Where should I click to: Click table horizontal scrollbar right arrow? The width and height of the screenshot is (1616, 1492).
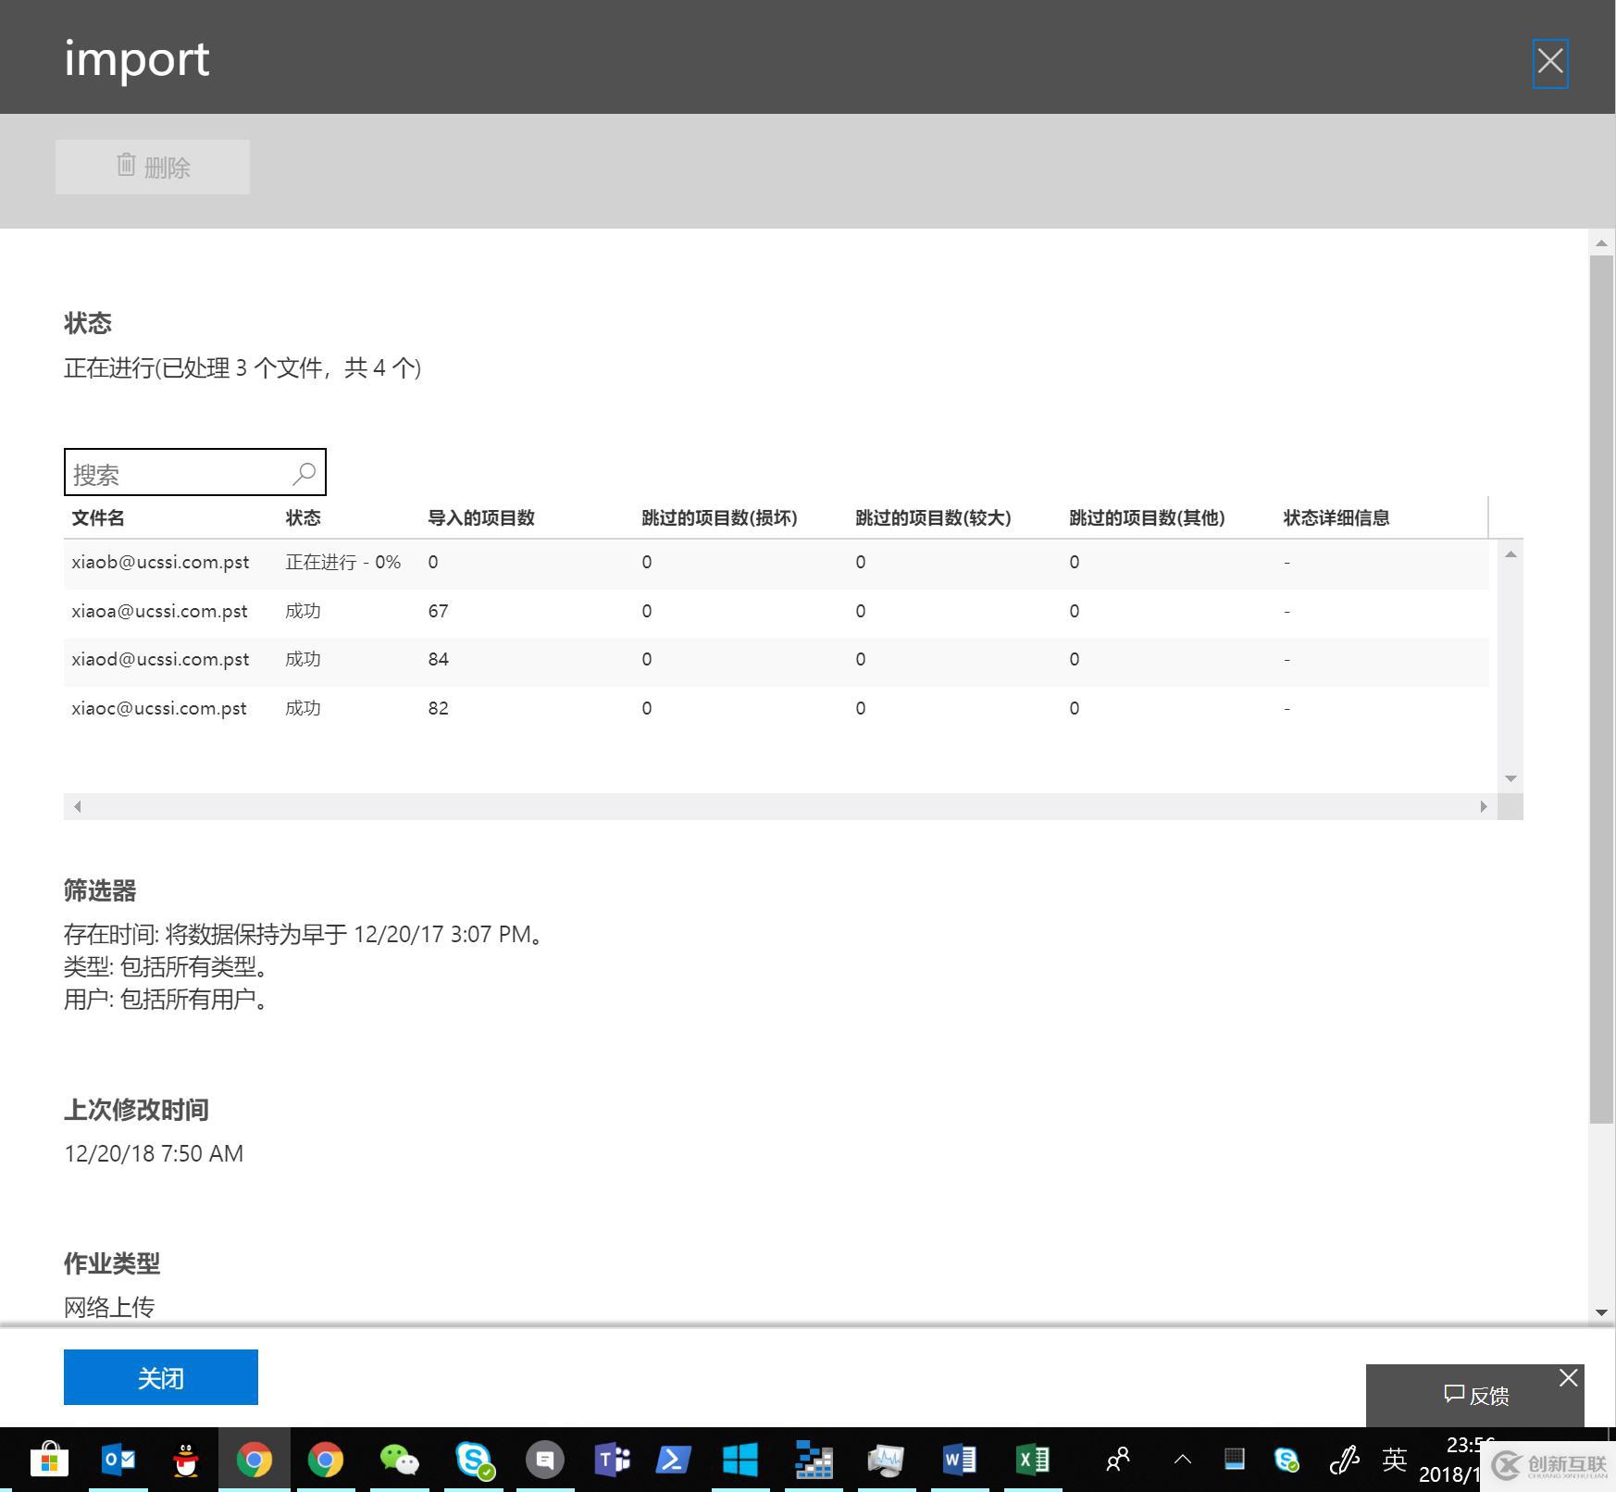pos(1483,806)
